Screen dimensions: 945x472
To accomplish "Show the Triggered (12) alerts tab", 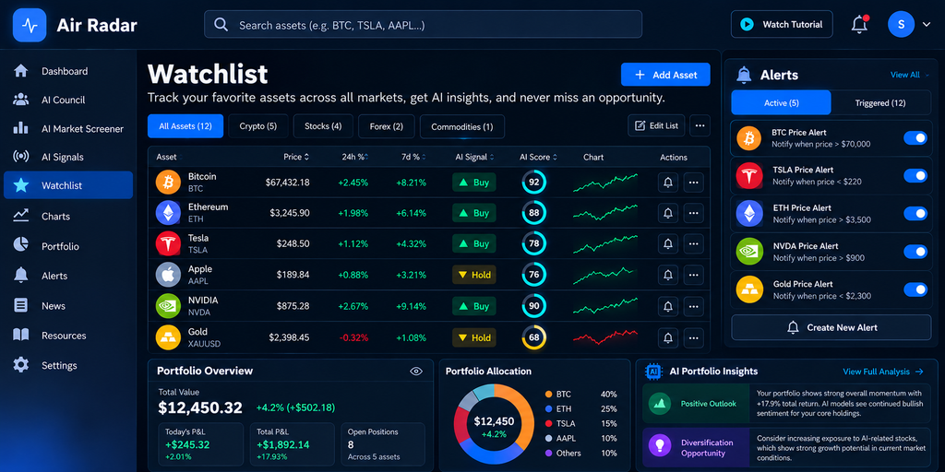I will click(879, 103).
